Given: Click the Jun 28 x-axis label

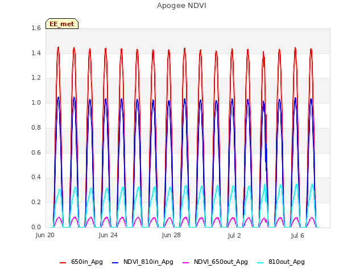Looking at the screenshot, I should pyautogui.click(x=171, y=235).
